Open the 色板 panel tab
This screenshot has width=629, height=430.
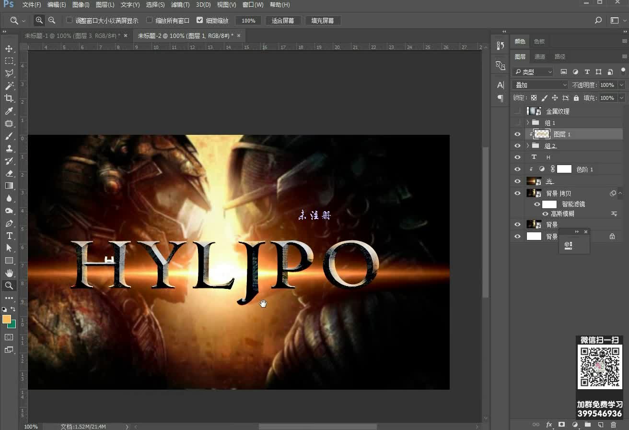pos(539,42)
